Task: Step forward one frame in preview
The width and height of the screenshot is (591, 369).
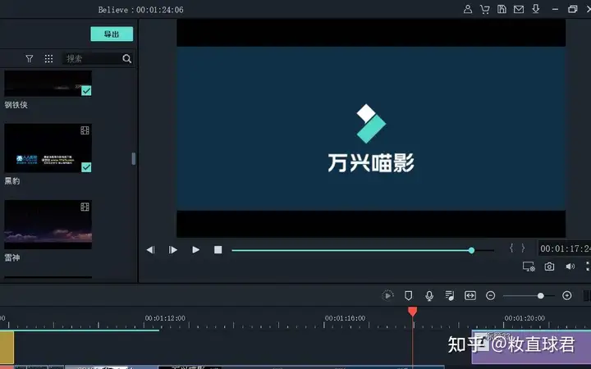Action: pos(172,249)
